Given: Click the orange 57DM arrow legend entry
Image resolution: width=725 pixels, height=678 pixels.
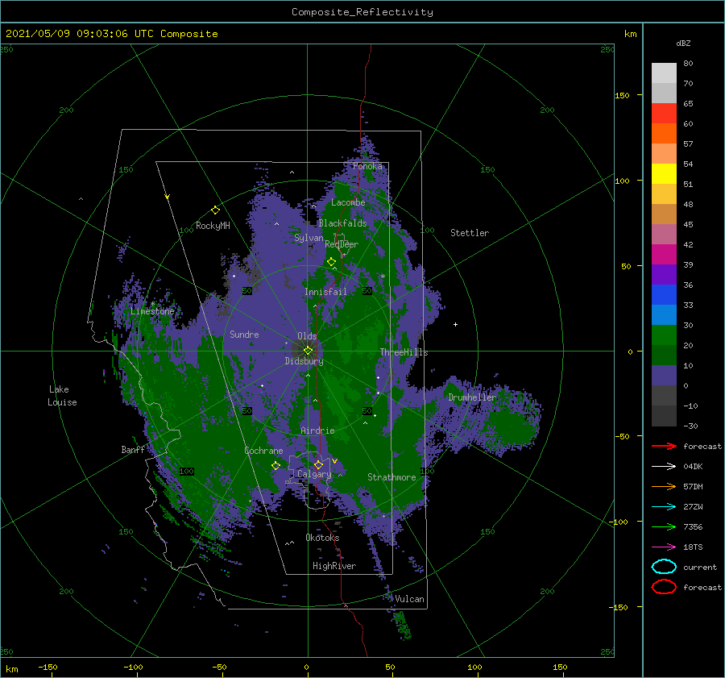Looking at the screenshot, I should tap(664, 486).
